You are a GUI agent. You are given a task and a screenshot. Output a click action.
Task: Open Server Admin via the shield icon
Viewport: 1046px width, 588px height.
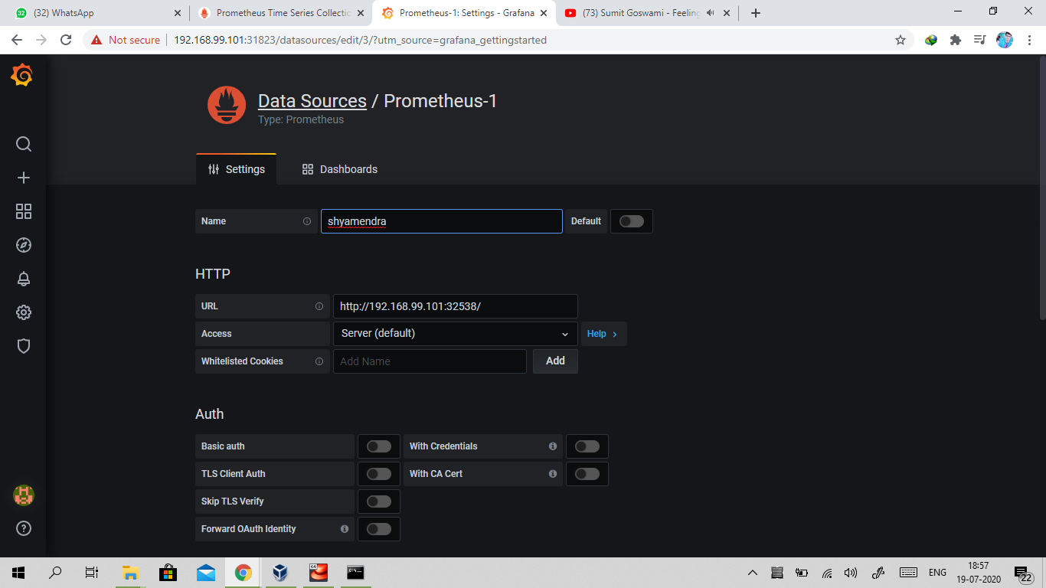[x=23, y=346]
